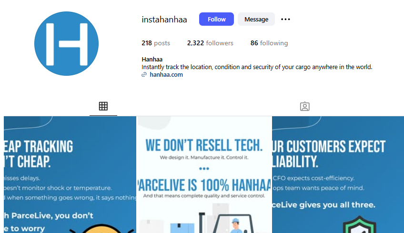This screenshot has width=404, height=233.
Task: Open the three-dot options menu
Action: pyautogui.click(x=285, y=20)
